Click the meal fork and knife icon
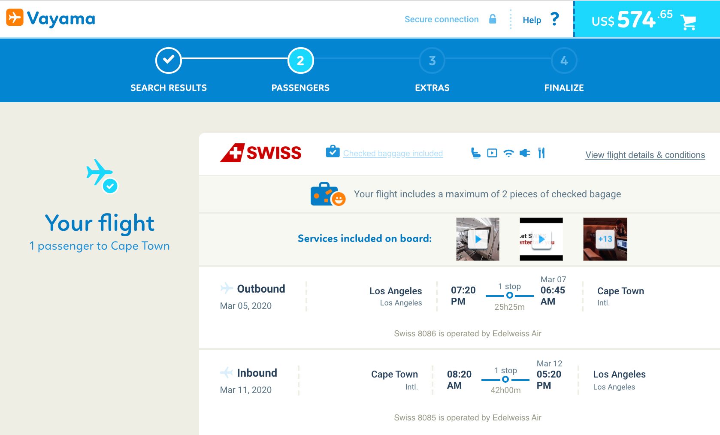 click(x=542, y=153)
